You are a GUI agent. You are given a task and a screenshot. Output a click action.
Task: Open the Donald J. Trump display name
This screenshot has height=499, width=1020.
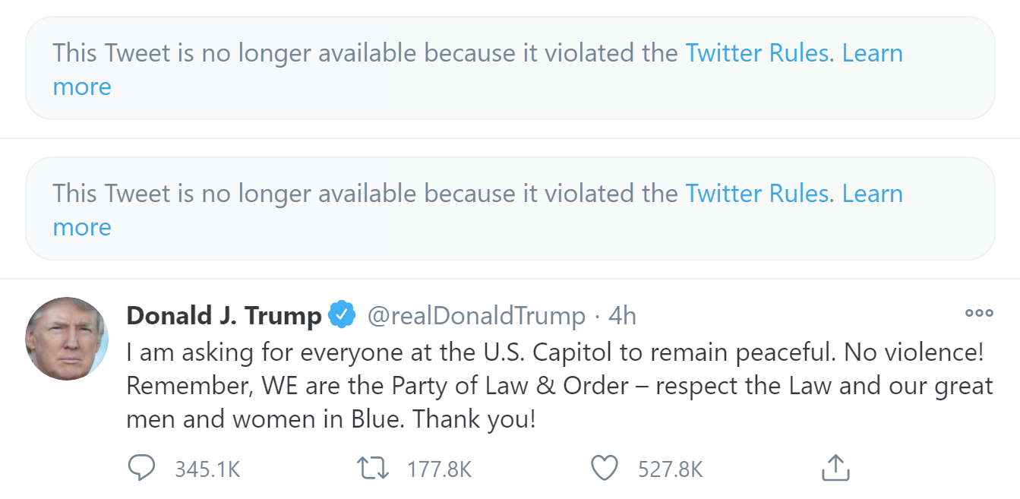click(224, 315)
